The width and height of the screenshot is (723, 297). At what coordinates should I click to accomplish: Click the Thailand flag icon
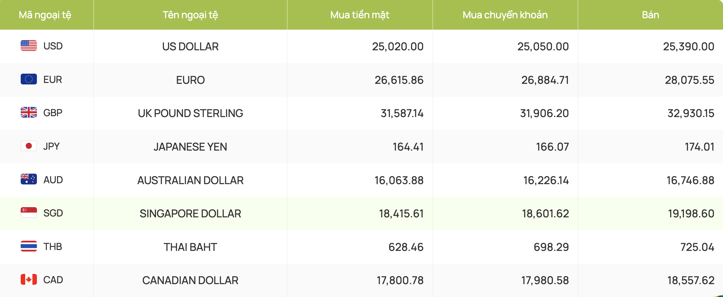click(29, 246)
